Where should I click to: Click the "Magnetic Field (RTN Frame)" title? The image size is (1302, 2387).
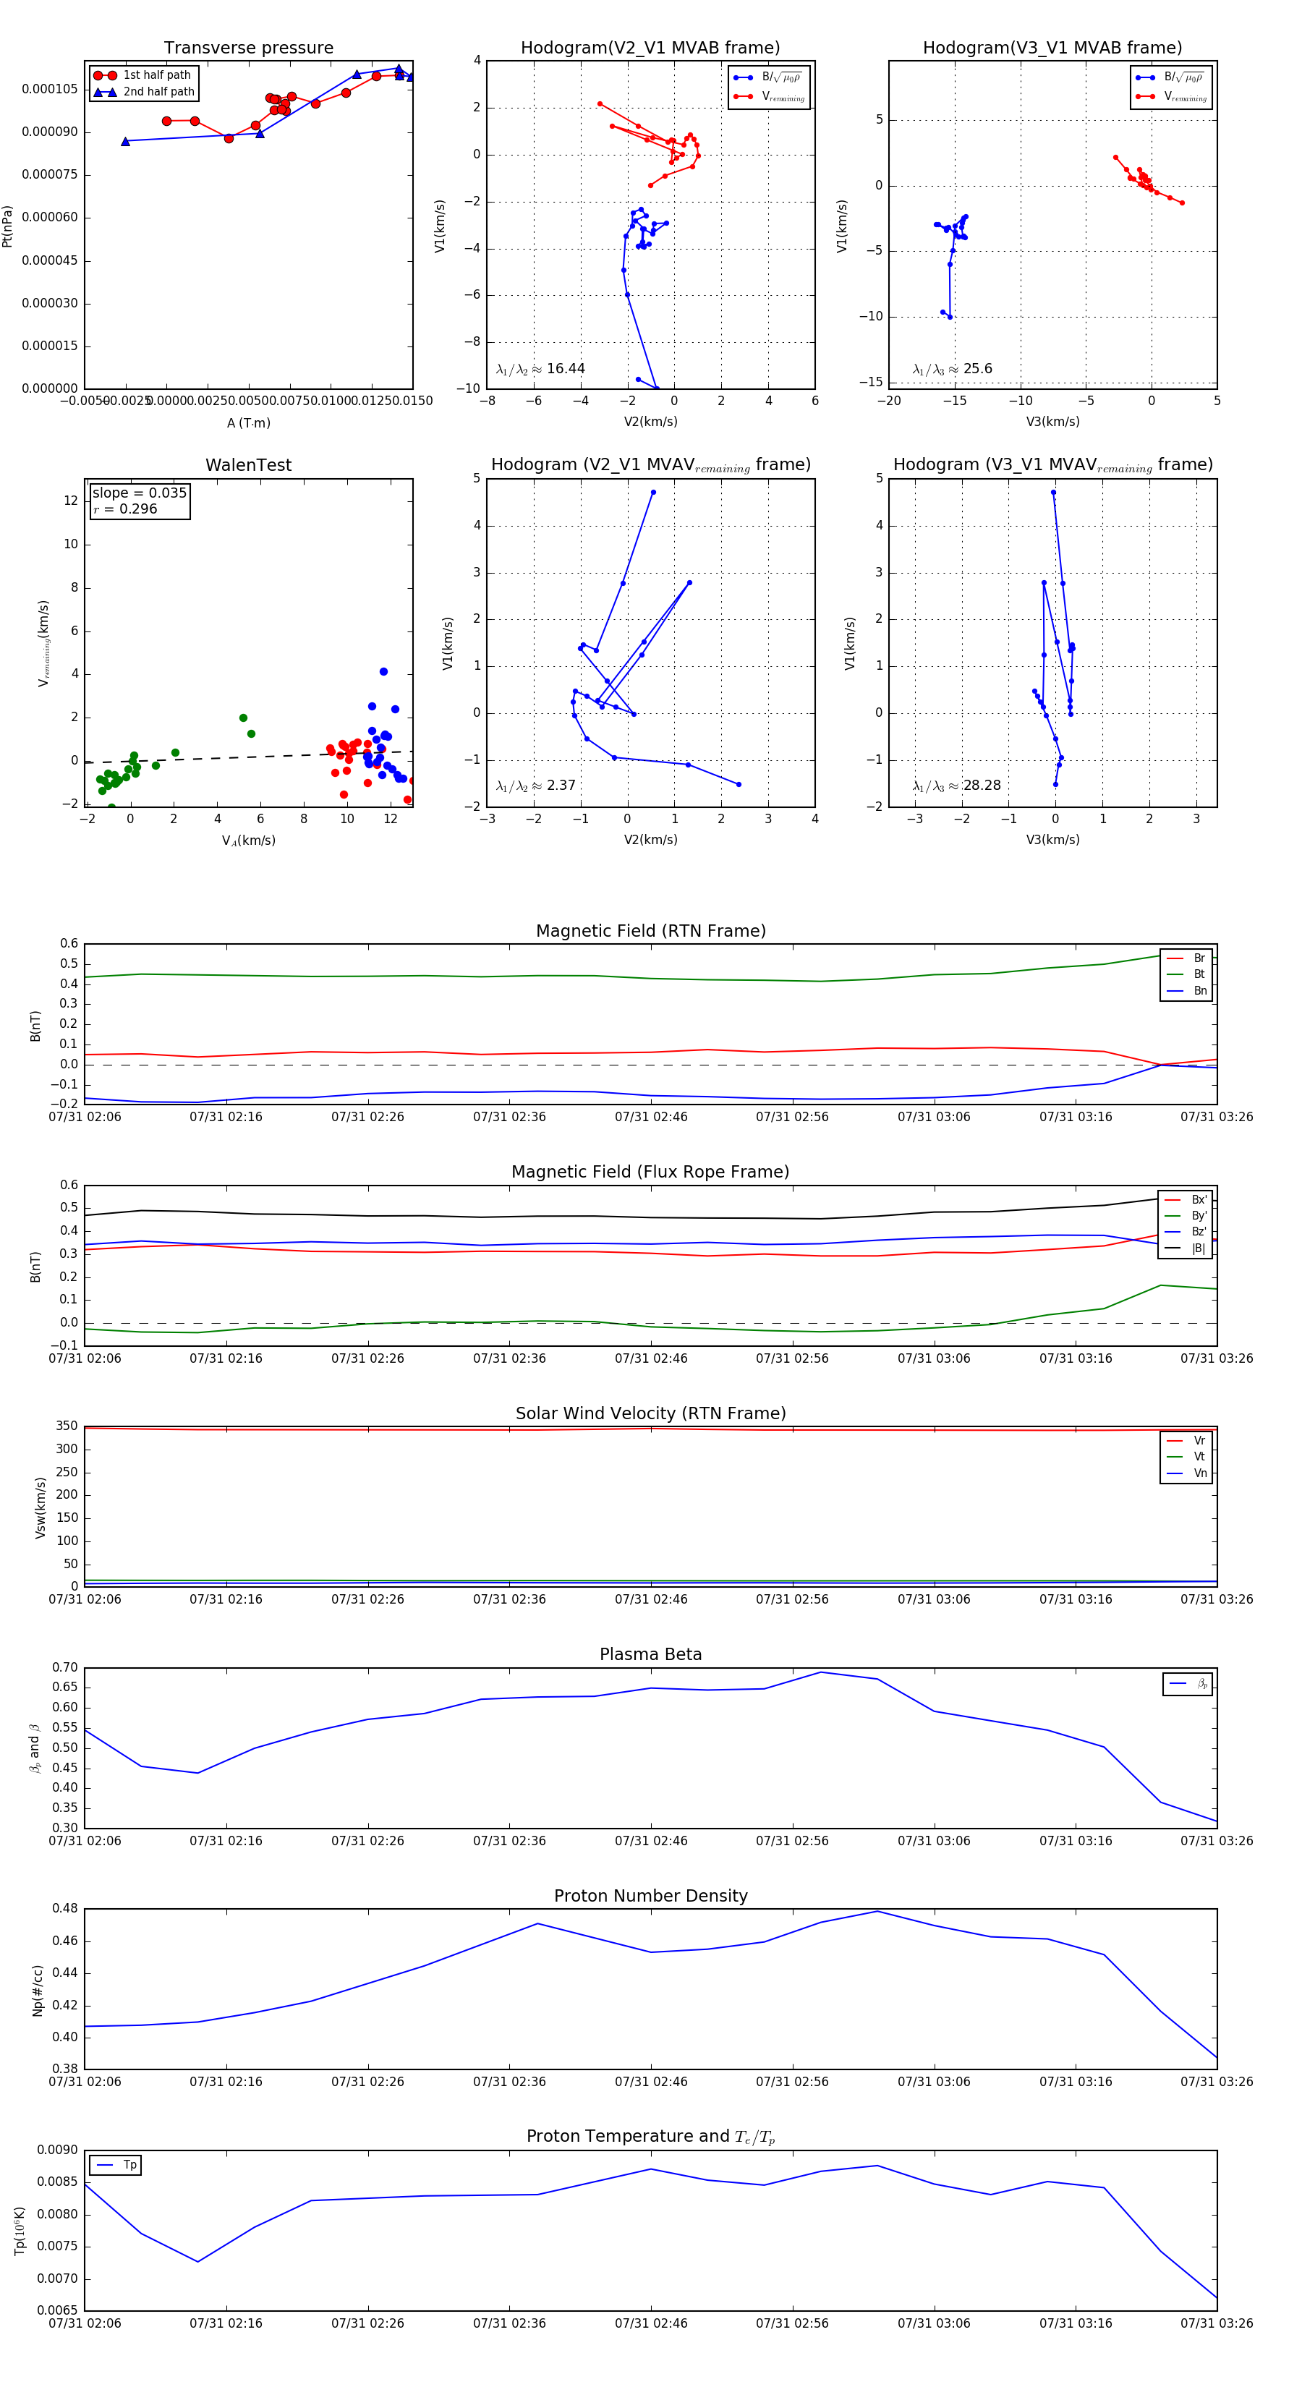[x=650, y=931]
